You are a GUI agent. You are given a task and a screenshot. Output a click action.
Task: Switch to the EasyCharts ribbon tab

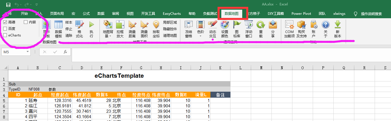click(x=172, y=13)
